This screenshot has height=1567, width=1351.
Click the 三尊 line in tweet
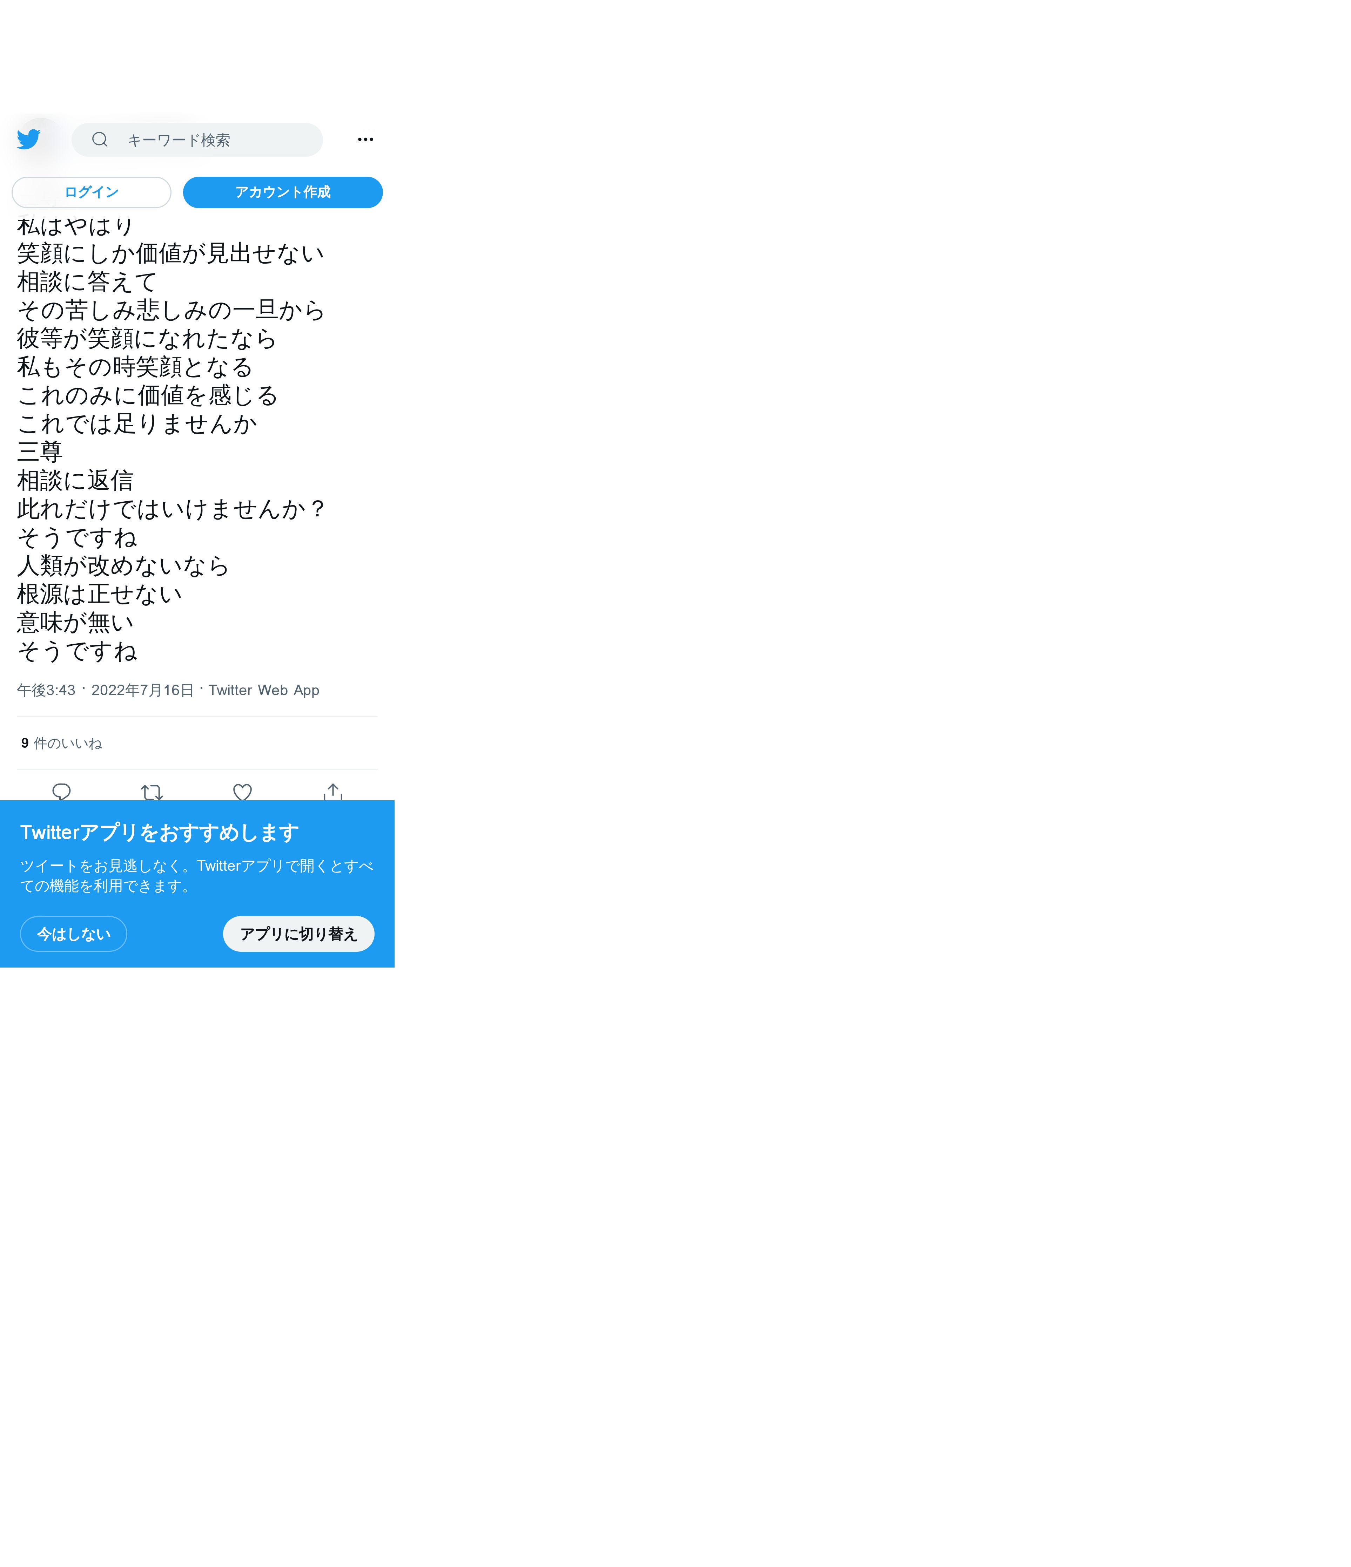(x=39, y=452)
